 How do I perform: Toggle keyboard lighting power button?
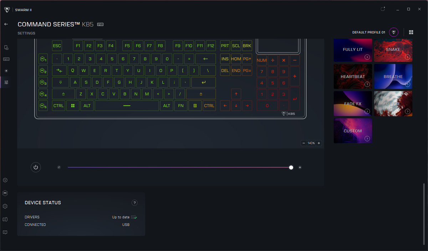click(36, 167)
